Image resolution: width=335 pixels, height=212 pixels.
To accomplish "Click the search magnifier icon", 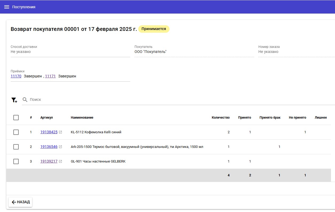I will pos(25,99).
